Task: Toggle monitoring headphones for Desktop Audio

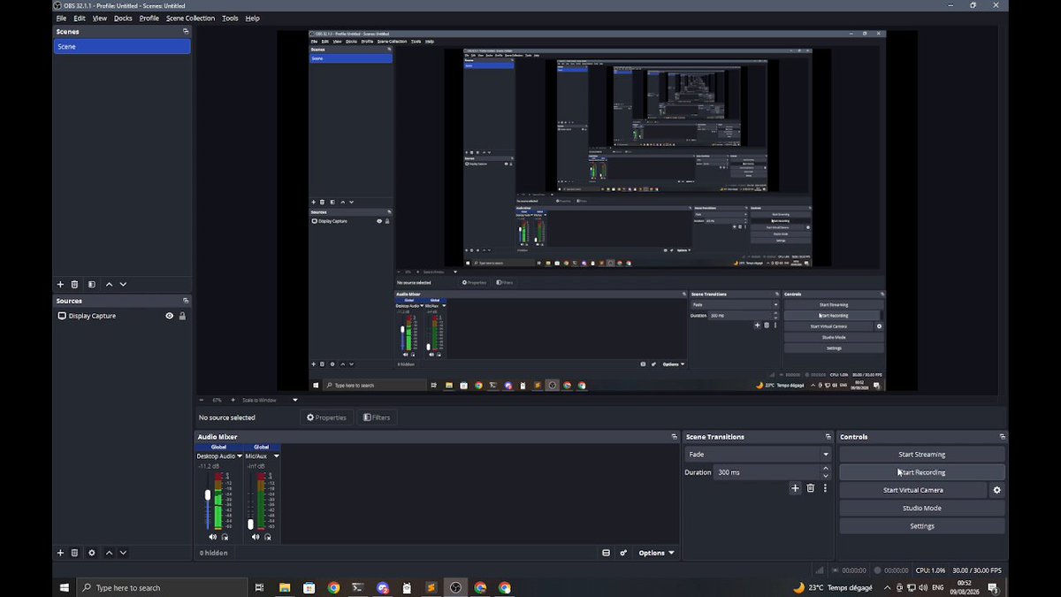Action: click(x=225, y=537)
